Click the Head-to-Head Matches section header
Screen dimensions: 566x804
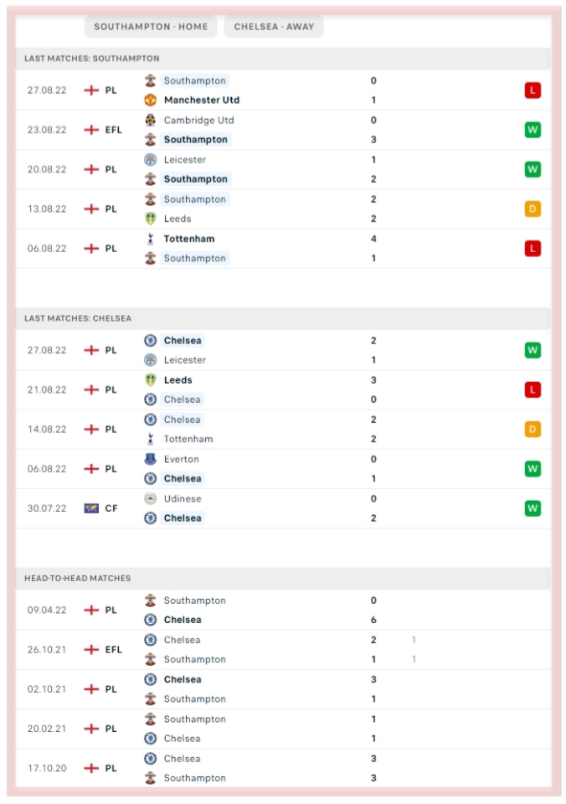pyautogui.click(x=283, y=578)
